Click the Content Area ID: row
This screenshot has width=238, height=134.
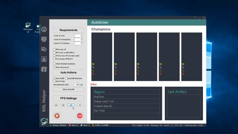click(x=126, y=106)
